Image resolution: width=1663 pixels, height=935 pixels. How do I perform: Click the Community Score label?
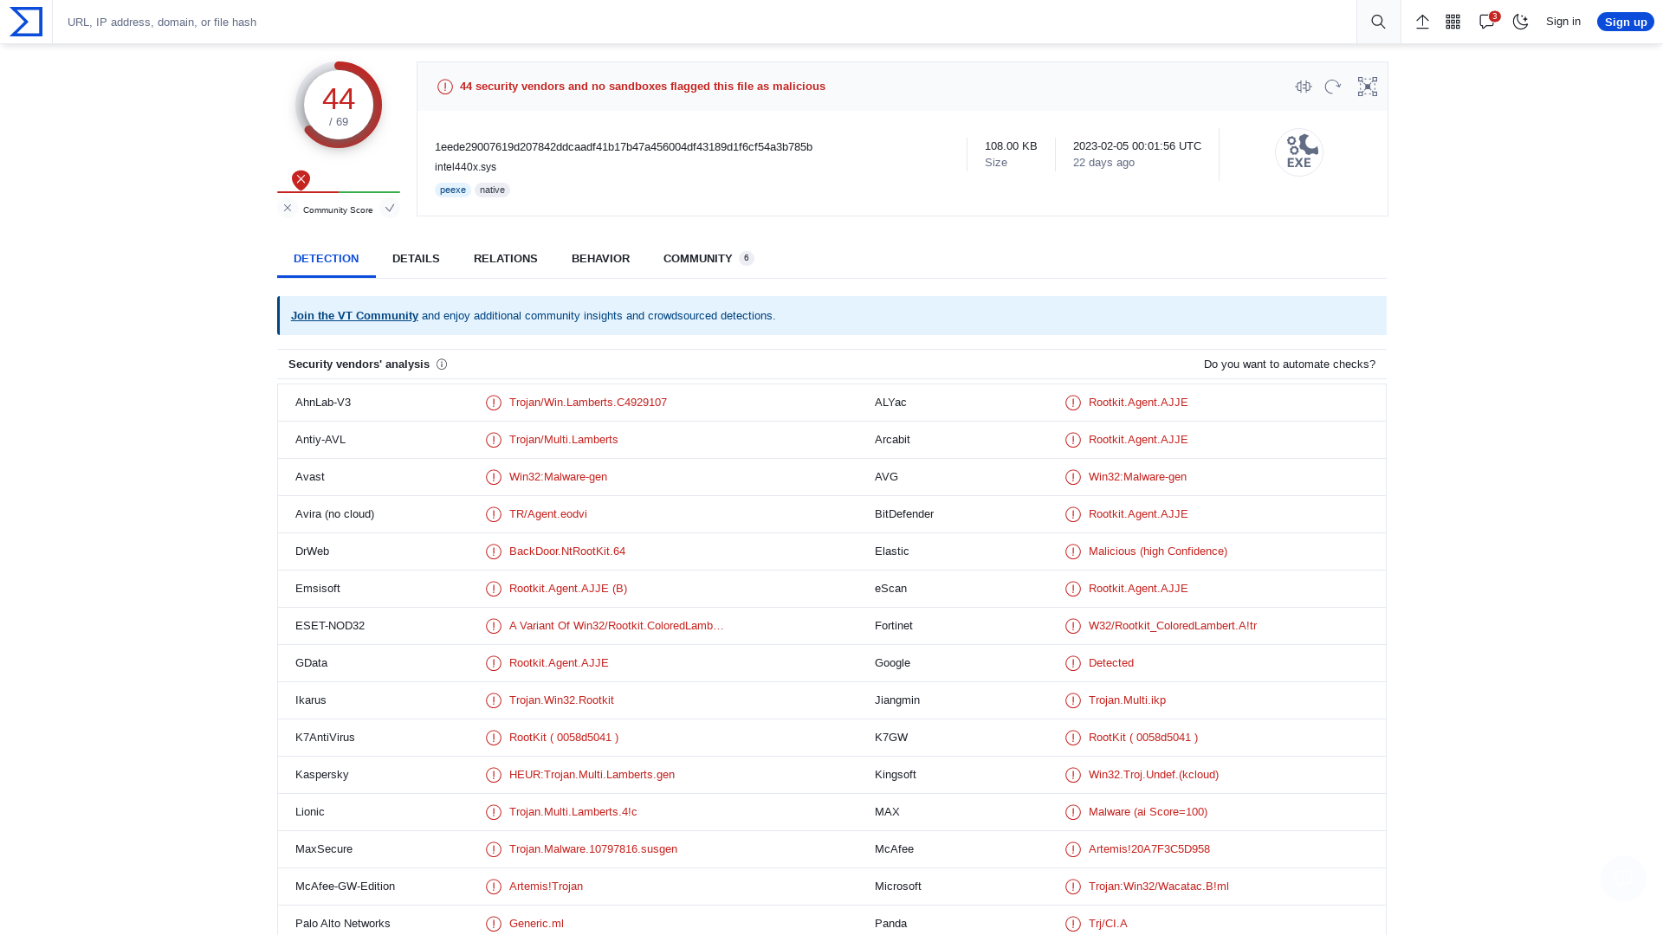338,210
